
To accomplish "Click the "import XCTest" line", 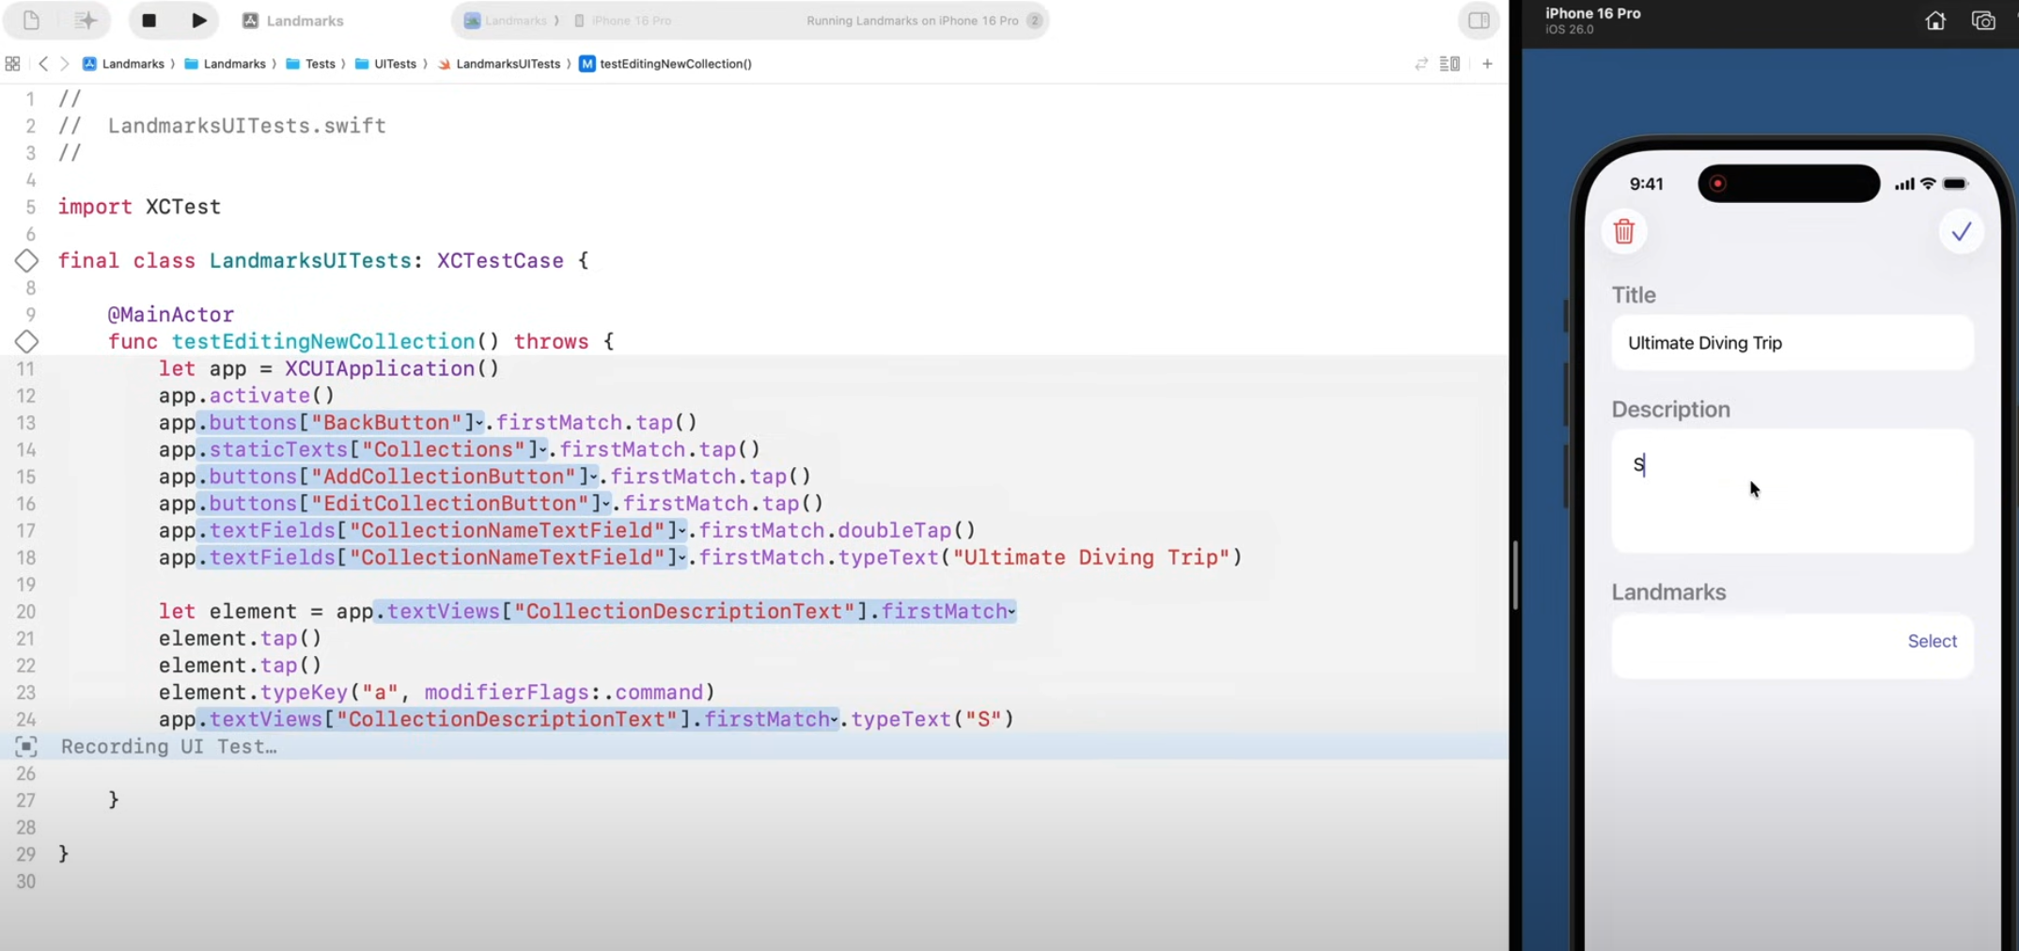I will point(139,207).
